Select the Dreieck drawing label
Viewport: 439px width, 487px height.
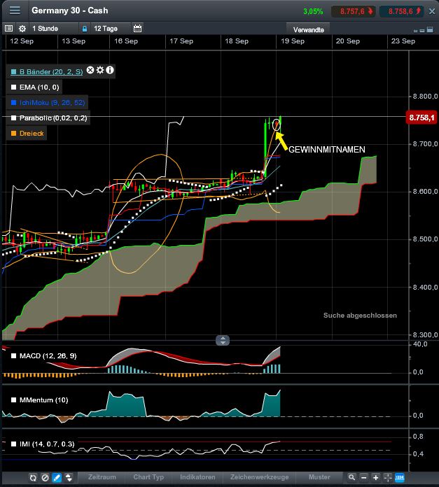[32, 134]
